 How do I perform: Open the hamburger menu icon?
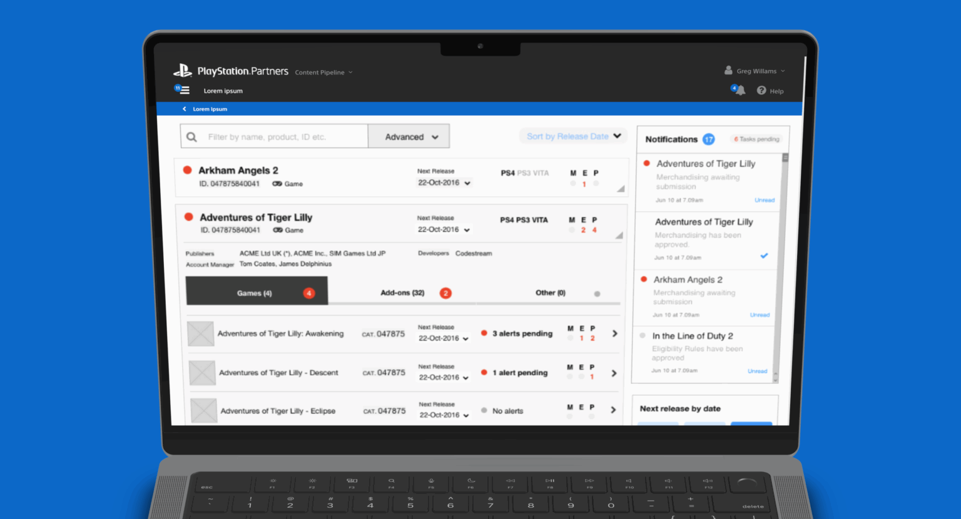pos(184,90)
